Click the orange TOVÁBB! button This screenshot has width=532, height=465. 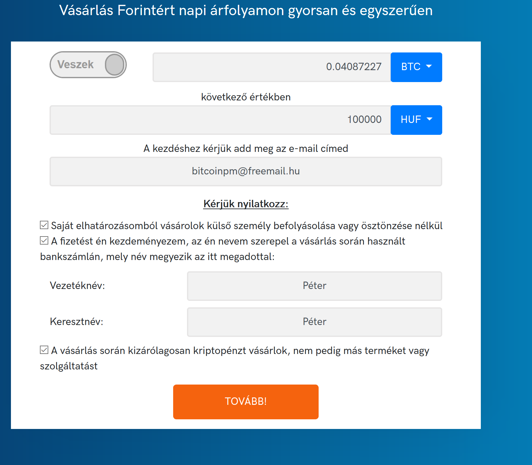point(246,402)
